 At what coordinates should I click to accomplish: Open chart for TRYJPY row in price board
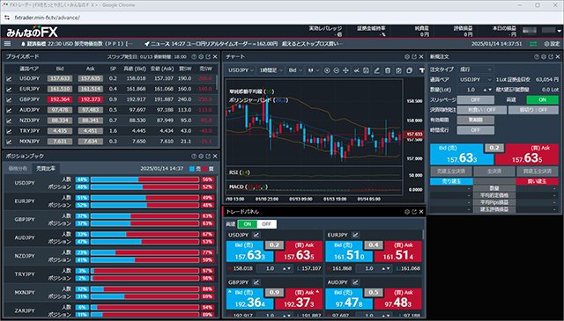coord(9,131)
